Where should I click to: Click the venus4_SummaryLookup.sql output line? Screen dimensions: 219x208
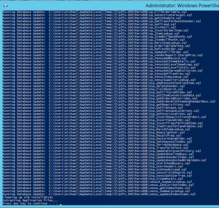[x=97, y=182]
